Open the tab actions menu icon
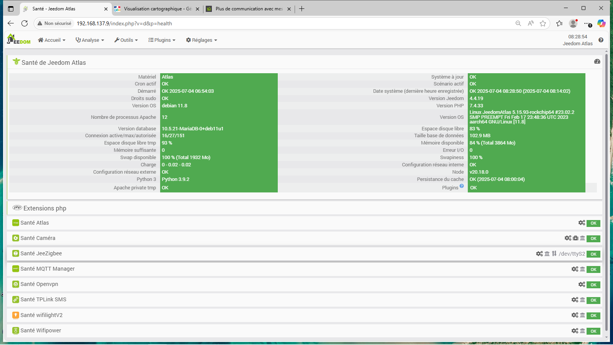This screenshot has width=613, height=345. [11, 9]
